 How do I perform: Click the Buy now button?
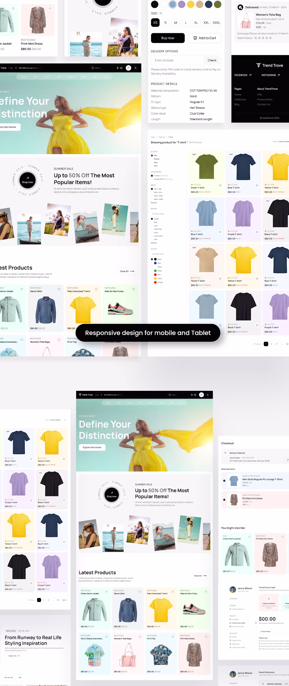[168, 38]
